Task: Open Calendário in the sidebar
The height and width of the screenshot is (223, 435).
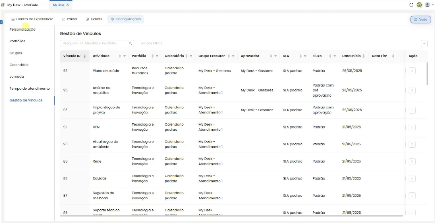Action: [x=19, y=65]
